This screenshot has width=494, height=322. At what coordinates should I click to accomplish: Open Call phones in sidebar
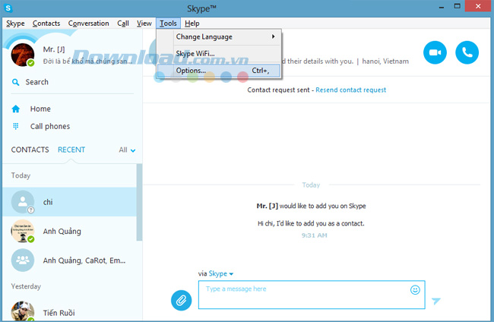click(x=50, y=126)
